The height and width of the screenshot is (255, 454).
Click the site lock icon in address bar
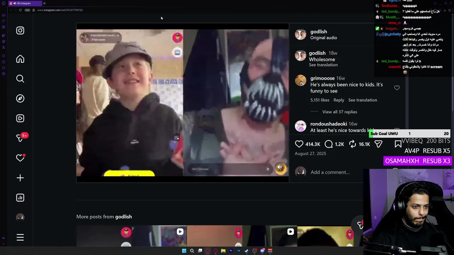(x=34, y=10)
